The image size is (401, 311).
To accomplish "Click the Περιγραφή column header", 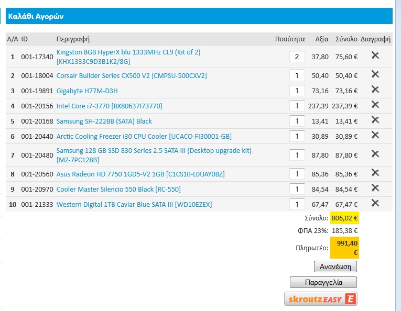I will pos(73,39).
